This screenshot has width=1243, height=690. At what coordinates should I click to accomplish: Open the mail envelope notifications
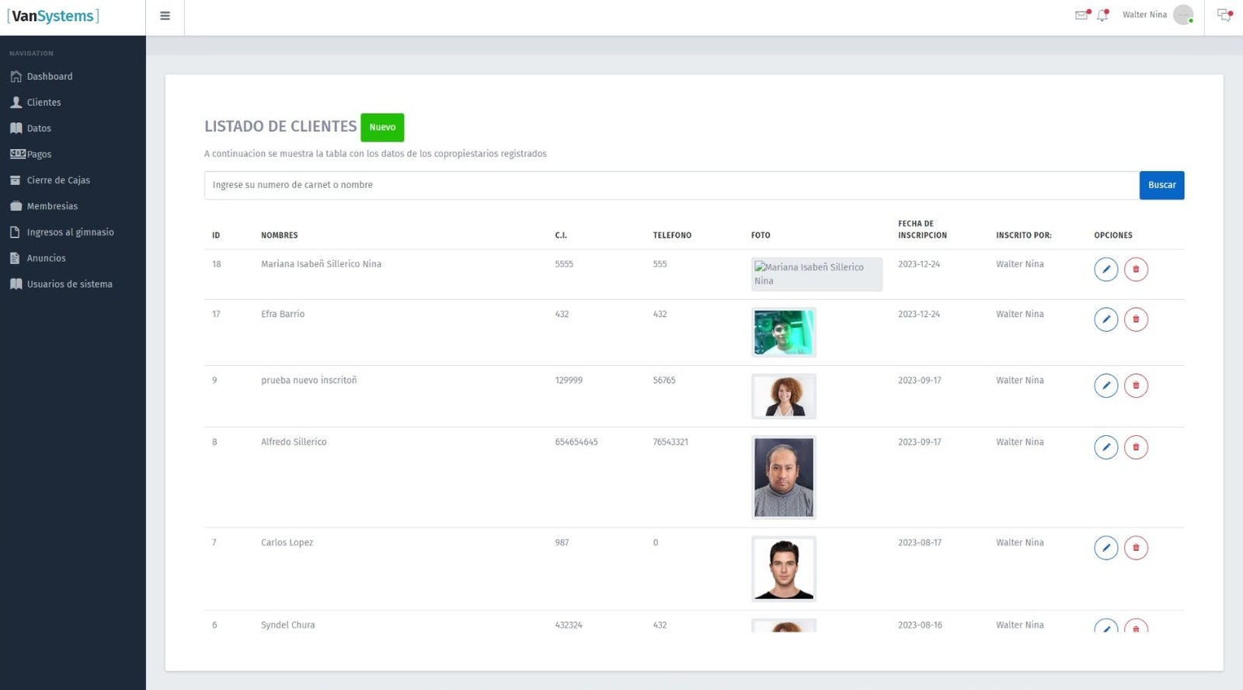tap(1081, 15)
